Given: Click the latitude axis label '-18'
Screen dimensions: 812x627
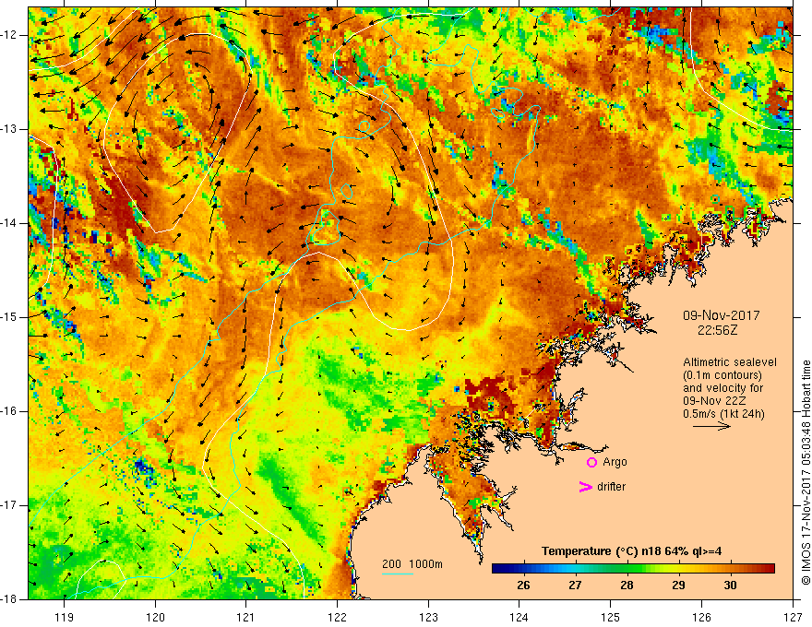Looking at the screenshot, I should click(9, 599).
